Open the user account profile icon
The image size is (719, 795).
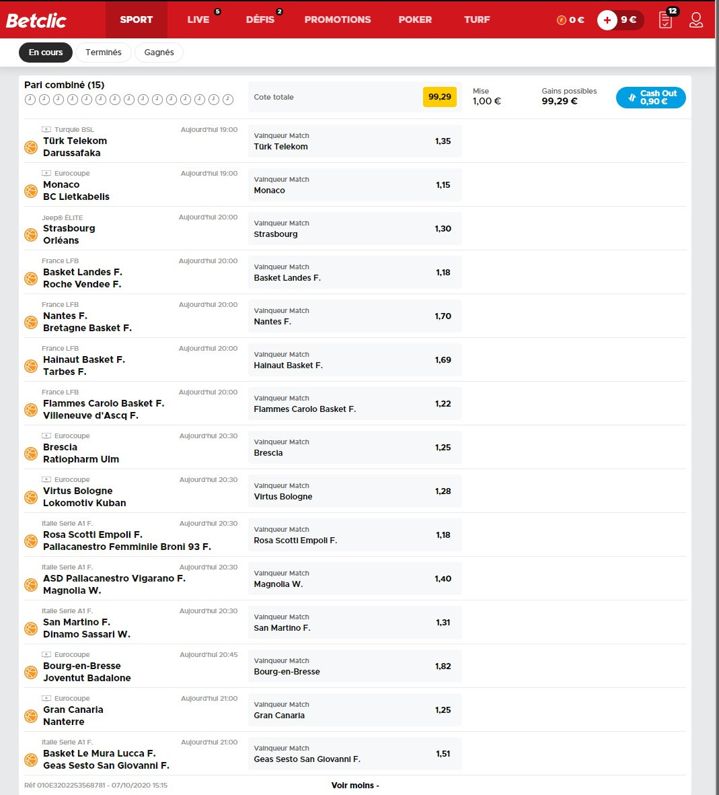[x=695, y=20]
